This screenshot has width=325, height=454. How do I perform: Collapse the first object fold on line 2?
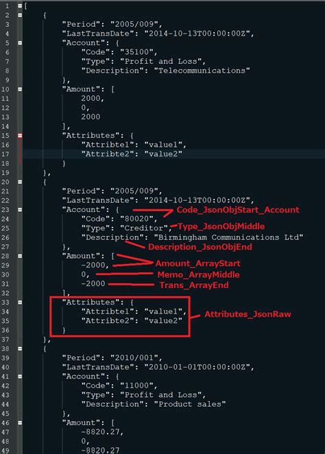20,15
